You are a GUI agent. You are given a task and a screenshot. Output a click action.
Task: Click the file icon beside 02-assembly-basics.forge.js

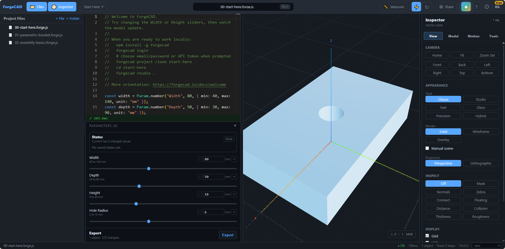[x=10, y=42]
